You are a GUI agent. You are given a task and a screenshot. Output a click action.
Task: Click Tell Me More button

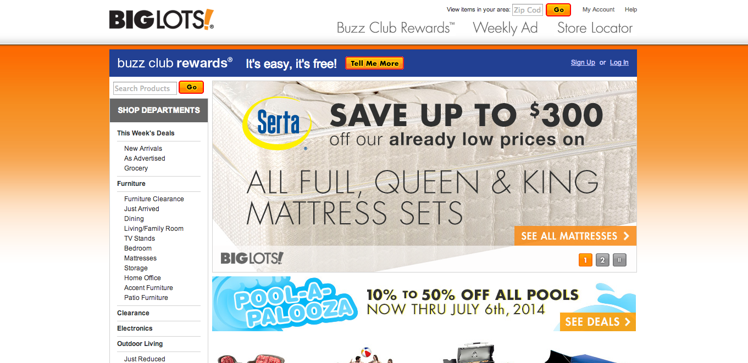374,63
